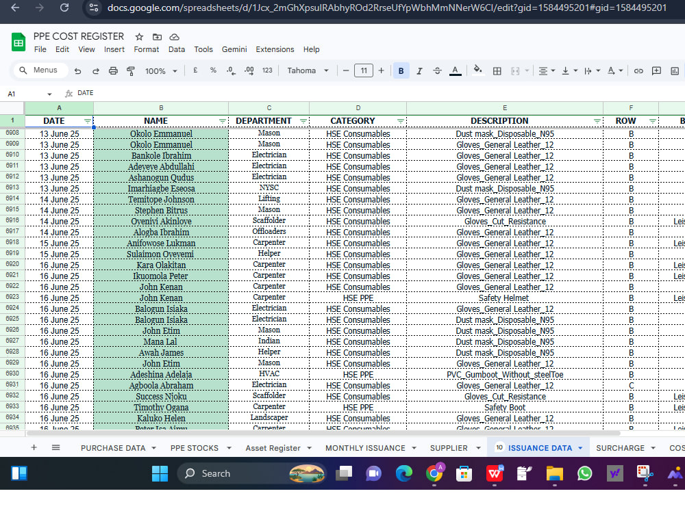This screenshot has width=685, height=513.
Task: Decrease decimal places
Action: 231,70
